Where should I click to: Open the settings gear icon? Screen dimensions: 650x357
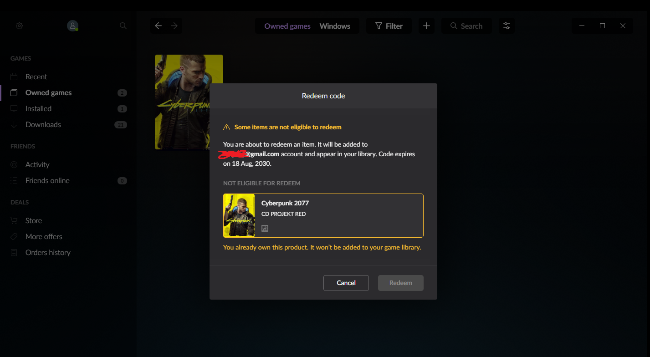(19, 26)
